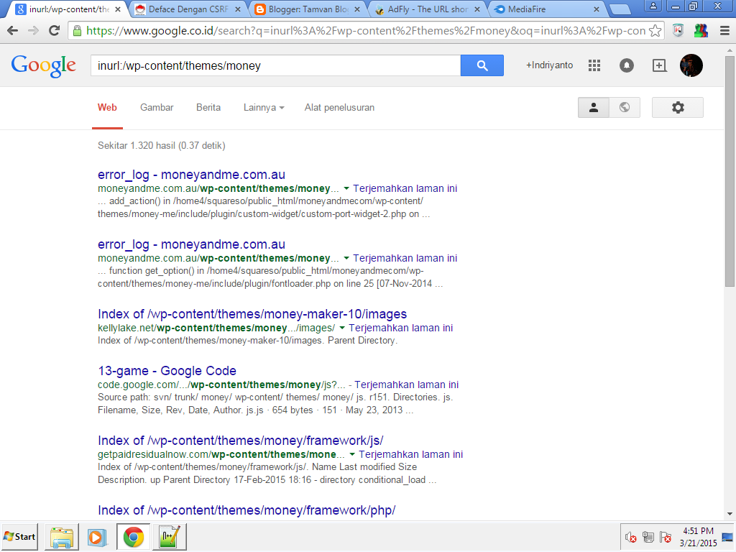This screenshot has width=736, height=552.
Task: Click scrollbar down arrow
Action: coord(730,514)
